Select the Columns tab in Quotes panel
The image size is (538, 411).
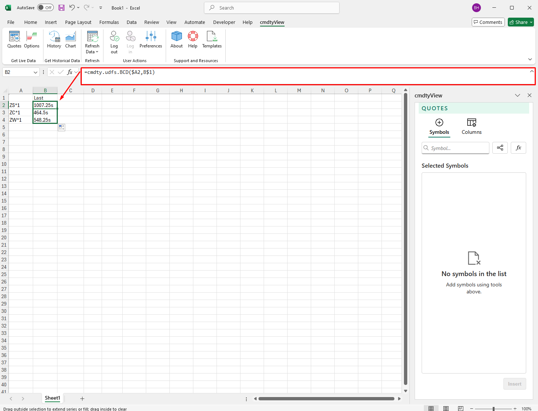471,127
